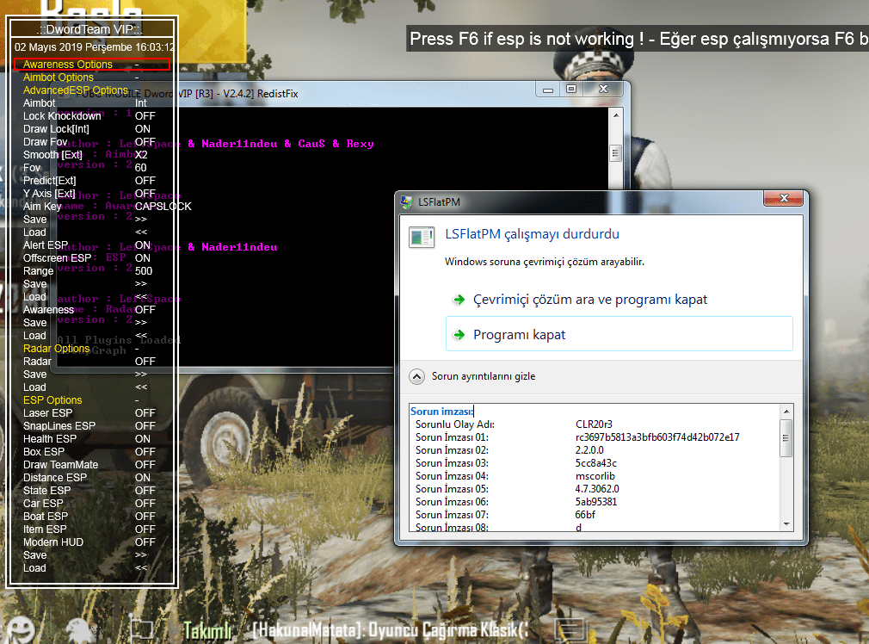Collapse the Radar Options section

point(91,349)
